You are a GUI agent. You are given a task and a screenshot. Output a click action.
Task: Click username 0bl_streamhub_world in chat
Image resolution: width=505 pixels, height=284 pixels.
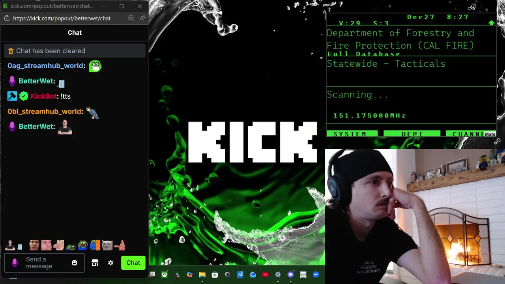click(45, 112)
